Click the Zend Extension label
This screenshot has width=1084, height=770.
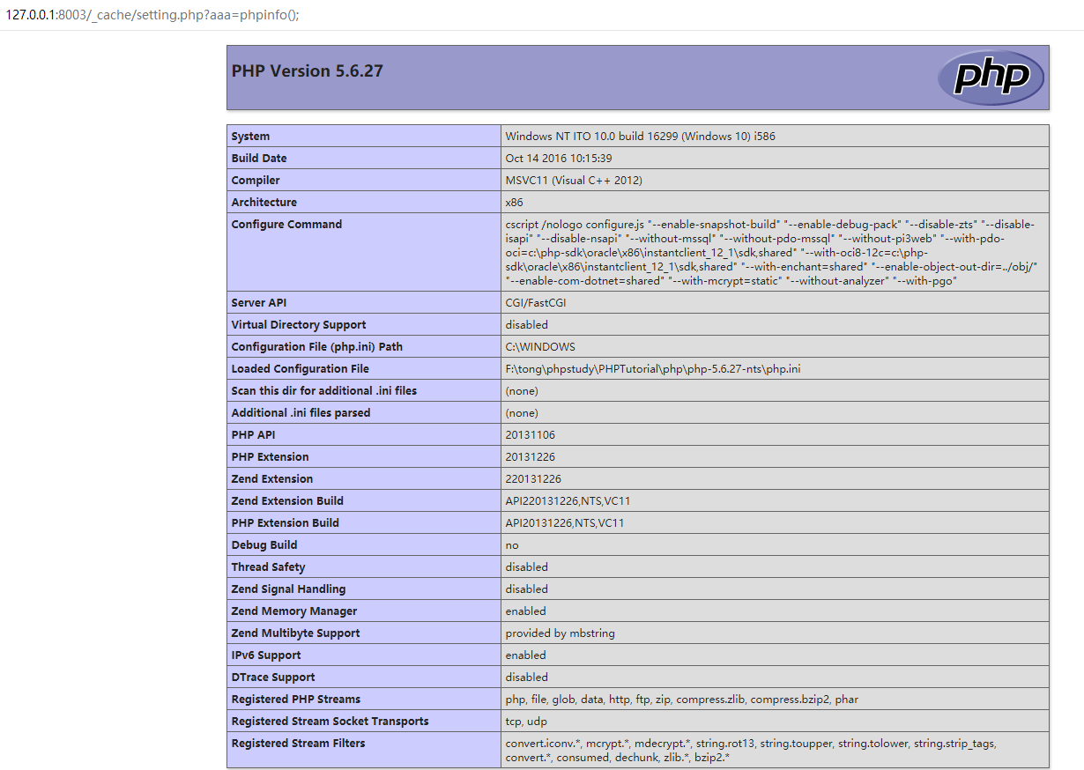coord(272,479)
